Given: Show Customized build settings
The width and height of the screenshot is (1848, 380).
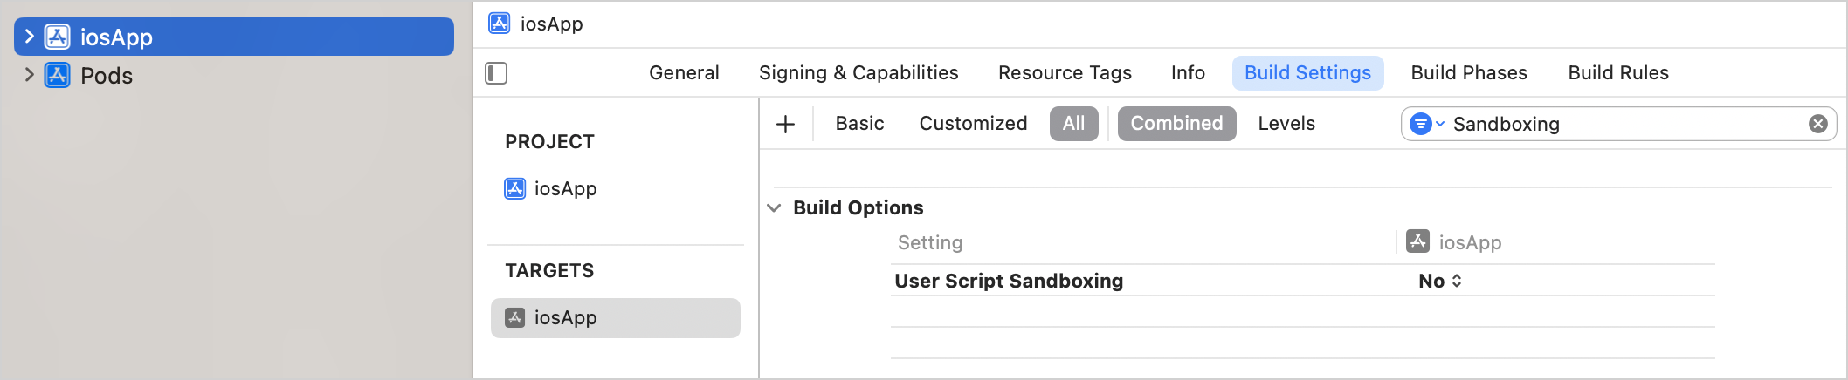Looking at the screenshot, I should point(973,124).
